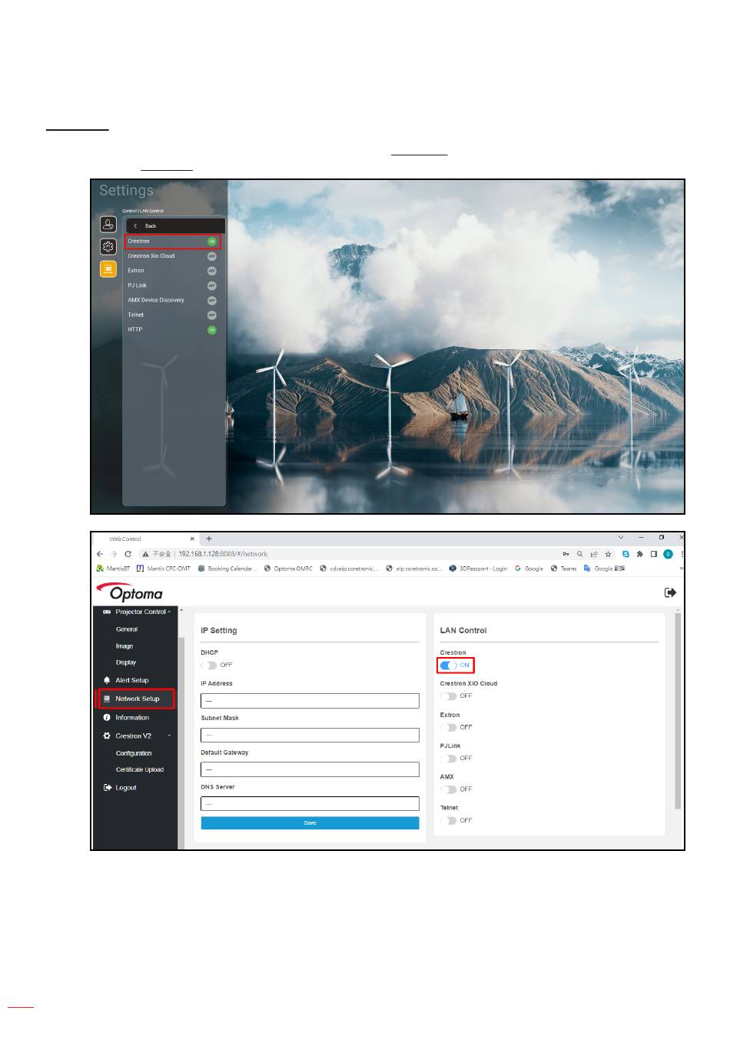The image size is (730, 1041).
Task: Click the page vertical scrollbar on right
Action: (x=678, y=711)
